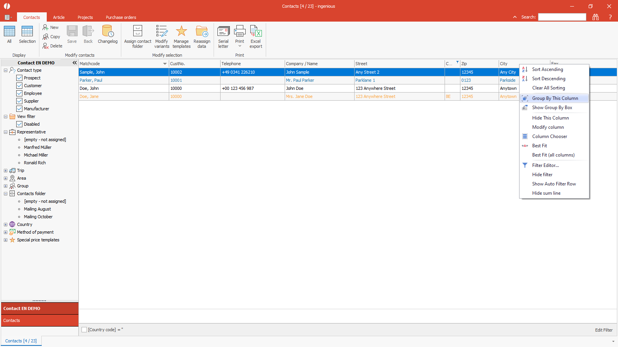Click the Modify variants icon
Image resolution: width=618 pixels, height=347 pixels.
[161, 32]
